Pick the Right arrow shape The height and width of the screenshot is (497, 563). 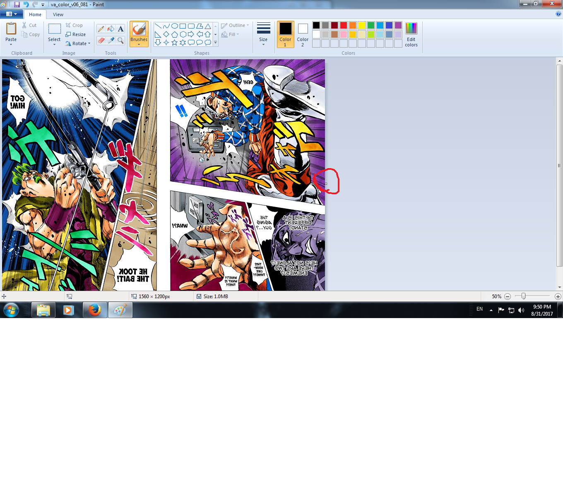[x=191, y=34]
